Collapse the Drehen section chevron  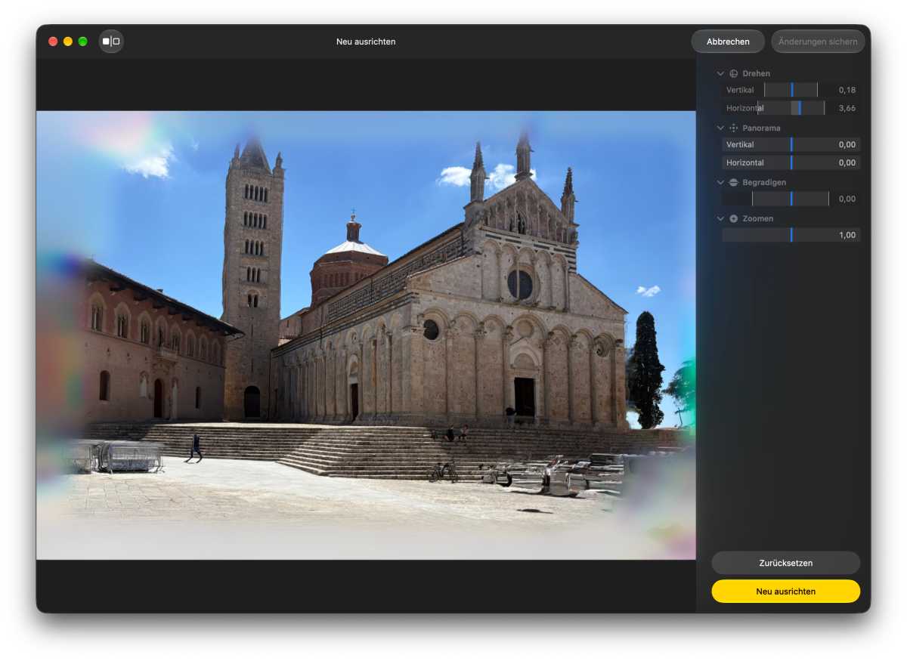click(720, 73)
